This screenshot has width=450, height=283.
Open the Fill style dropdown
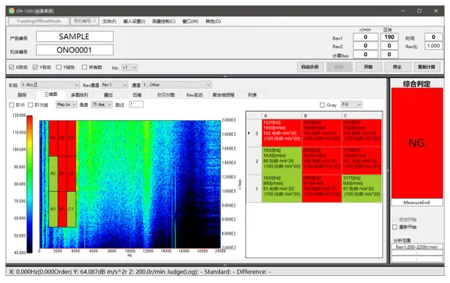click(351, 104)
